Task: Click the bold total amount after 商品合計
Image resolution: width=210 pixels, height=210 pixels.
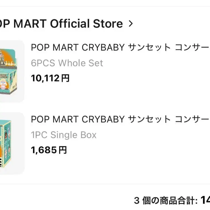Action: [x=205, y=200]
